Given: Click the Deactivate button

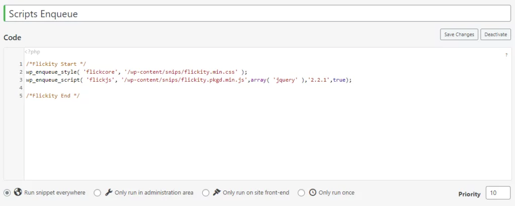Looking at the screenshot, I should coord(495,35).
